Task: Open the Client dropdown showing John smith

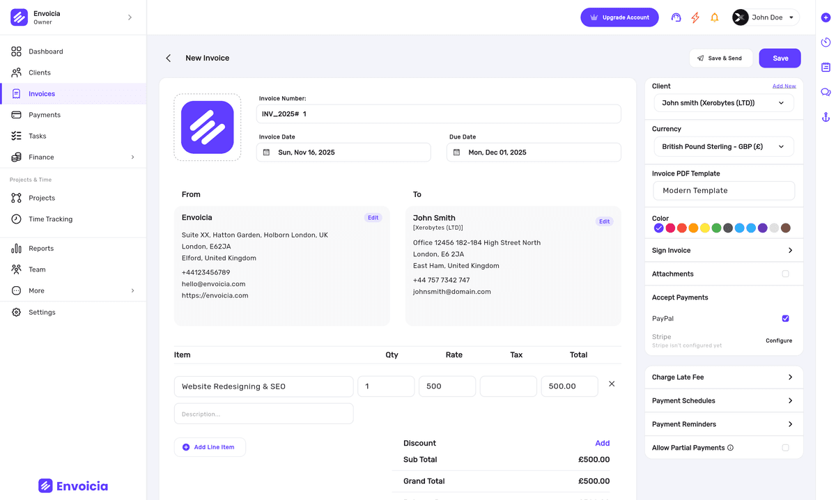Action: click(x=723, y=103)
